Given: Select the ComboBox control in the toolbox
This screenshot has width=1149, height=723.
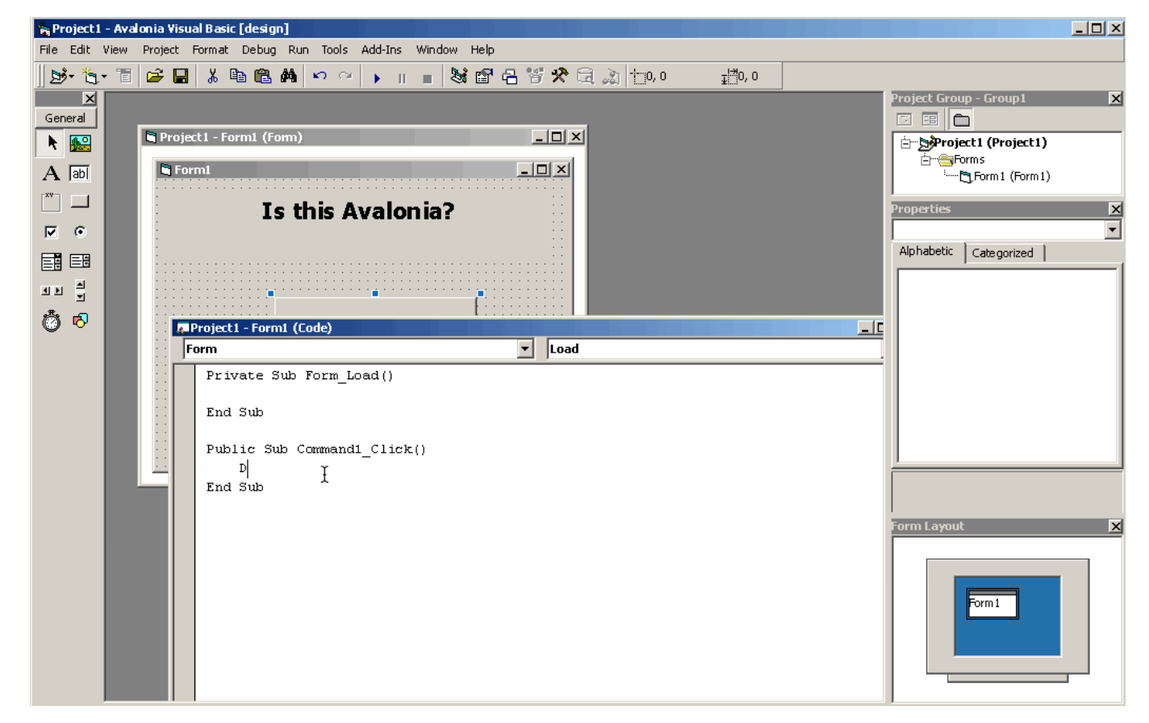Looking at the screenshot, I should [51, 261].
